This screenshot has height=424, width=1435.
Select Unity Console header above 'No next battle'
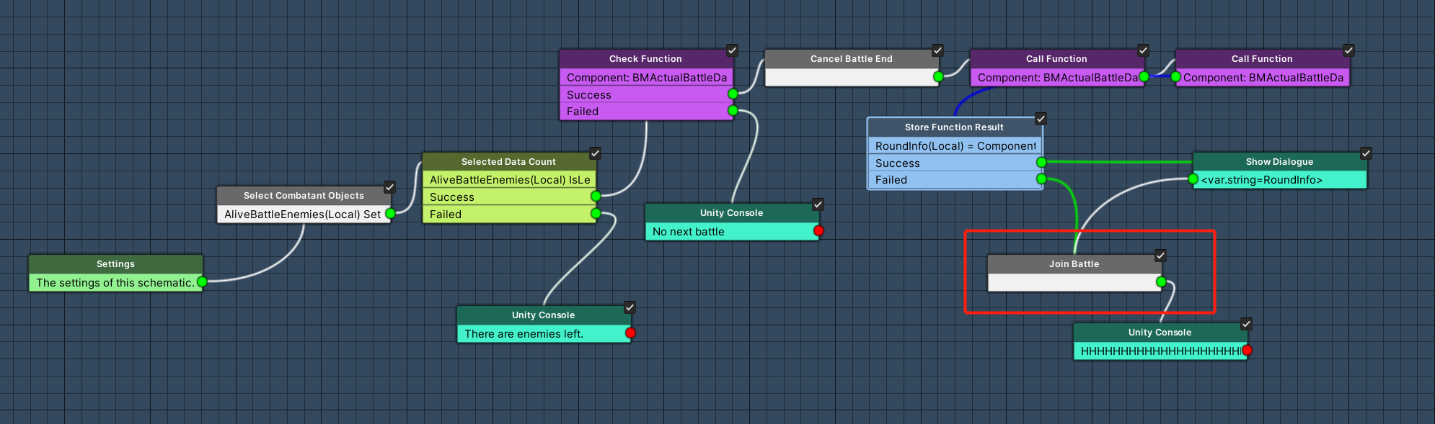tap(731, 213)
